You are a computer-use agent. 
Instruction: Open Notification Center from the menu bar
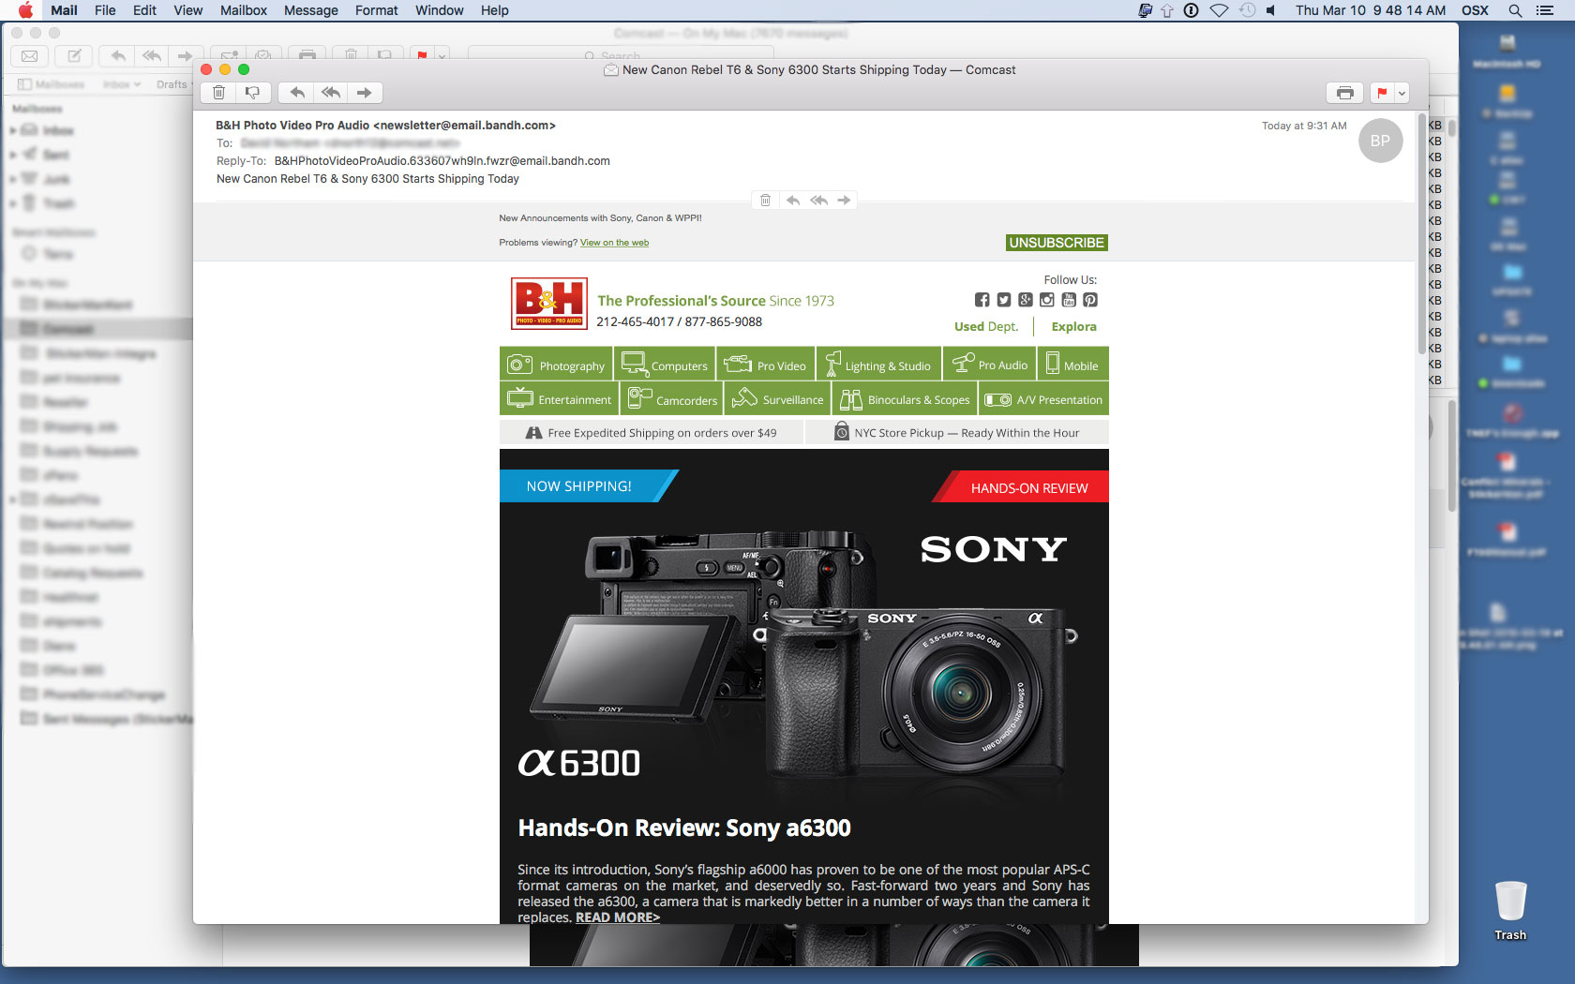(x=1545, y=10)
